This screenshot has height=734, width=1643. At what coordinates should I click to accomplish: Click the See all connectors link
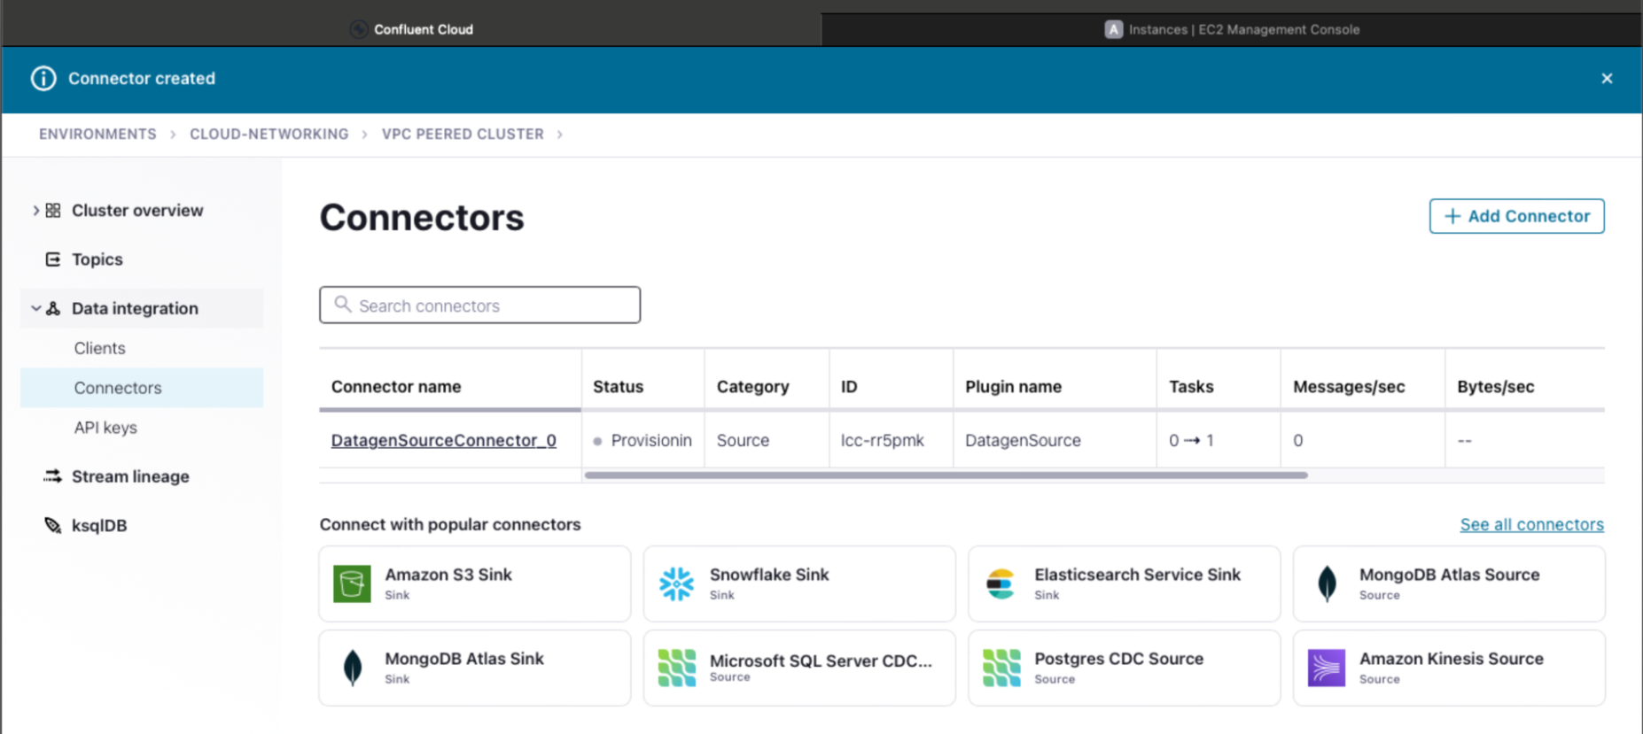(x=1531, y=524)
